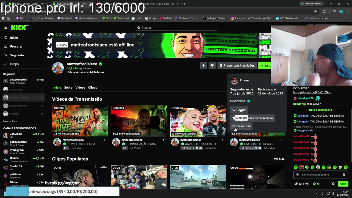Open recommended channel JonVlogs
The width and height of the screenshot is (352, 198).
[x=23, y=136]
